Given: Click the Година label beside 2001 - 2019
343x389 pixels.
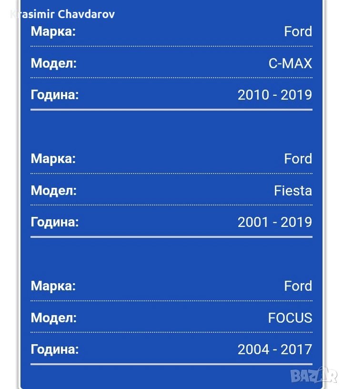Looking at the screenshot, I should 55,222.
